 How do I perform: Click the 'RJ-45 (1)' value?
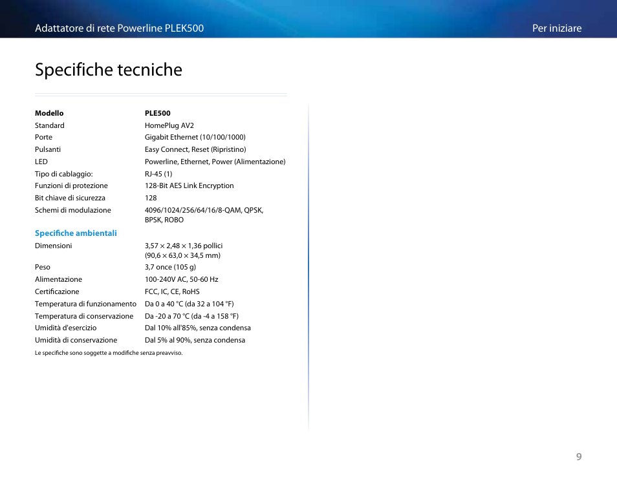point(158,174)
